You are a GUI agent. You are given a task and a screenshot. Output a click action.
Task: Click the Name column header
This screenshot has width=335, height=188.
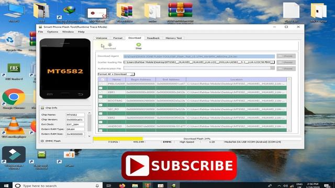(x=117, y=79)
